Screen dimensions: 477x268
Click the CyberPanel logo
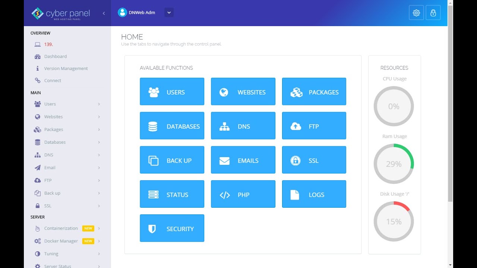click(x=61, y=14)
